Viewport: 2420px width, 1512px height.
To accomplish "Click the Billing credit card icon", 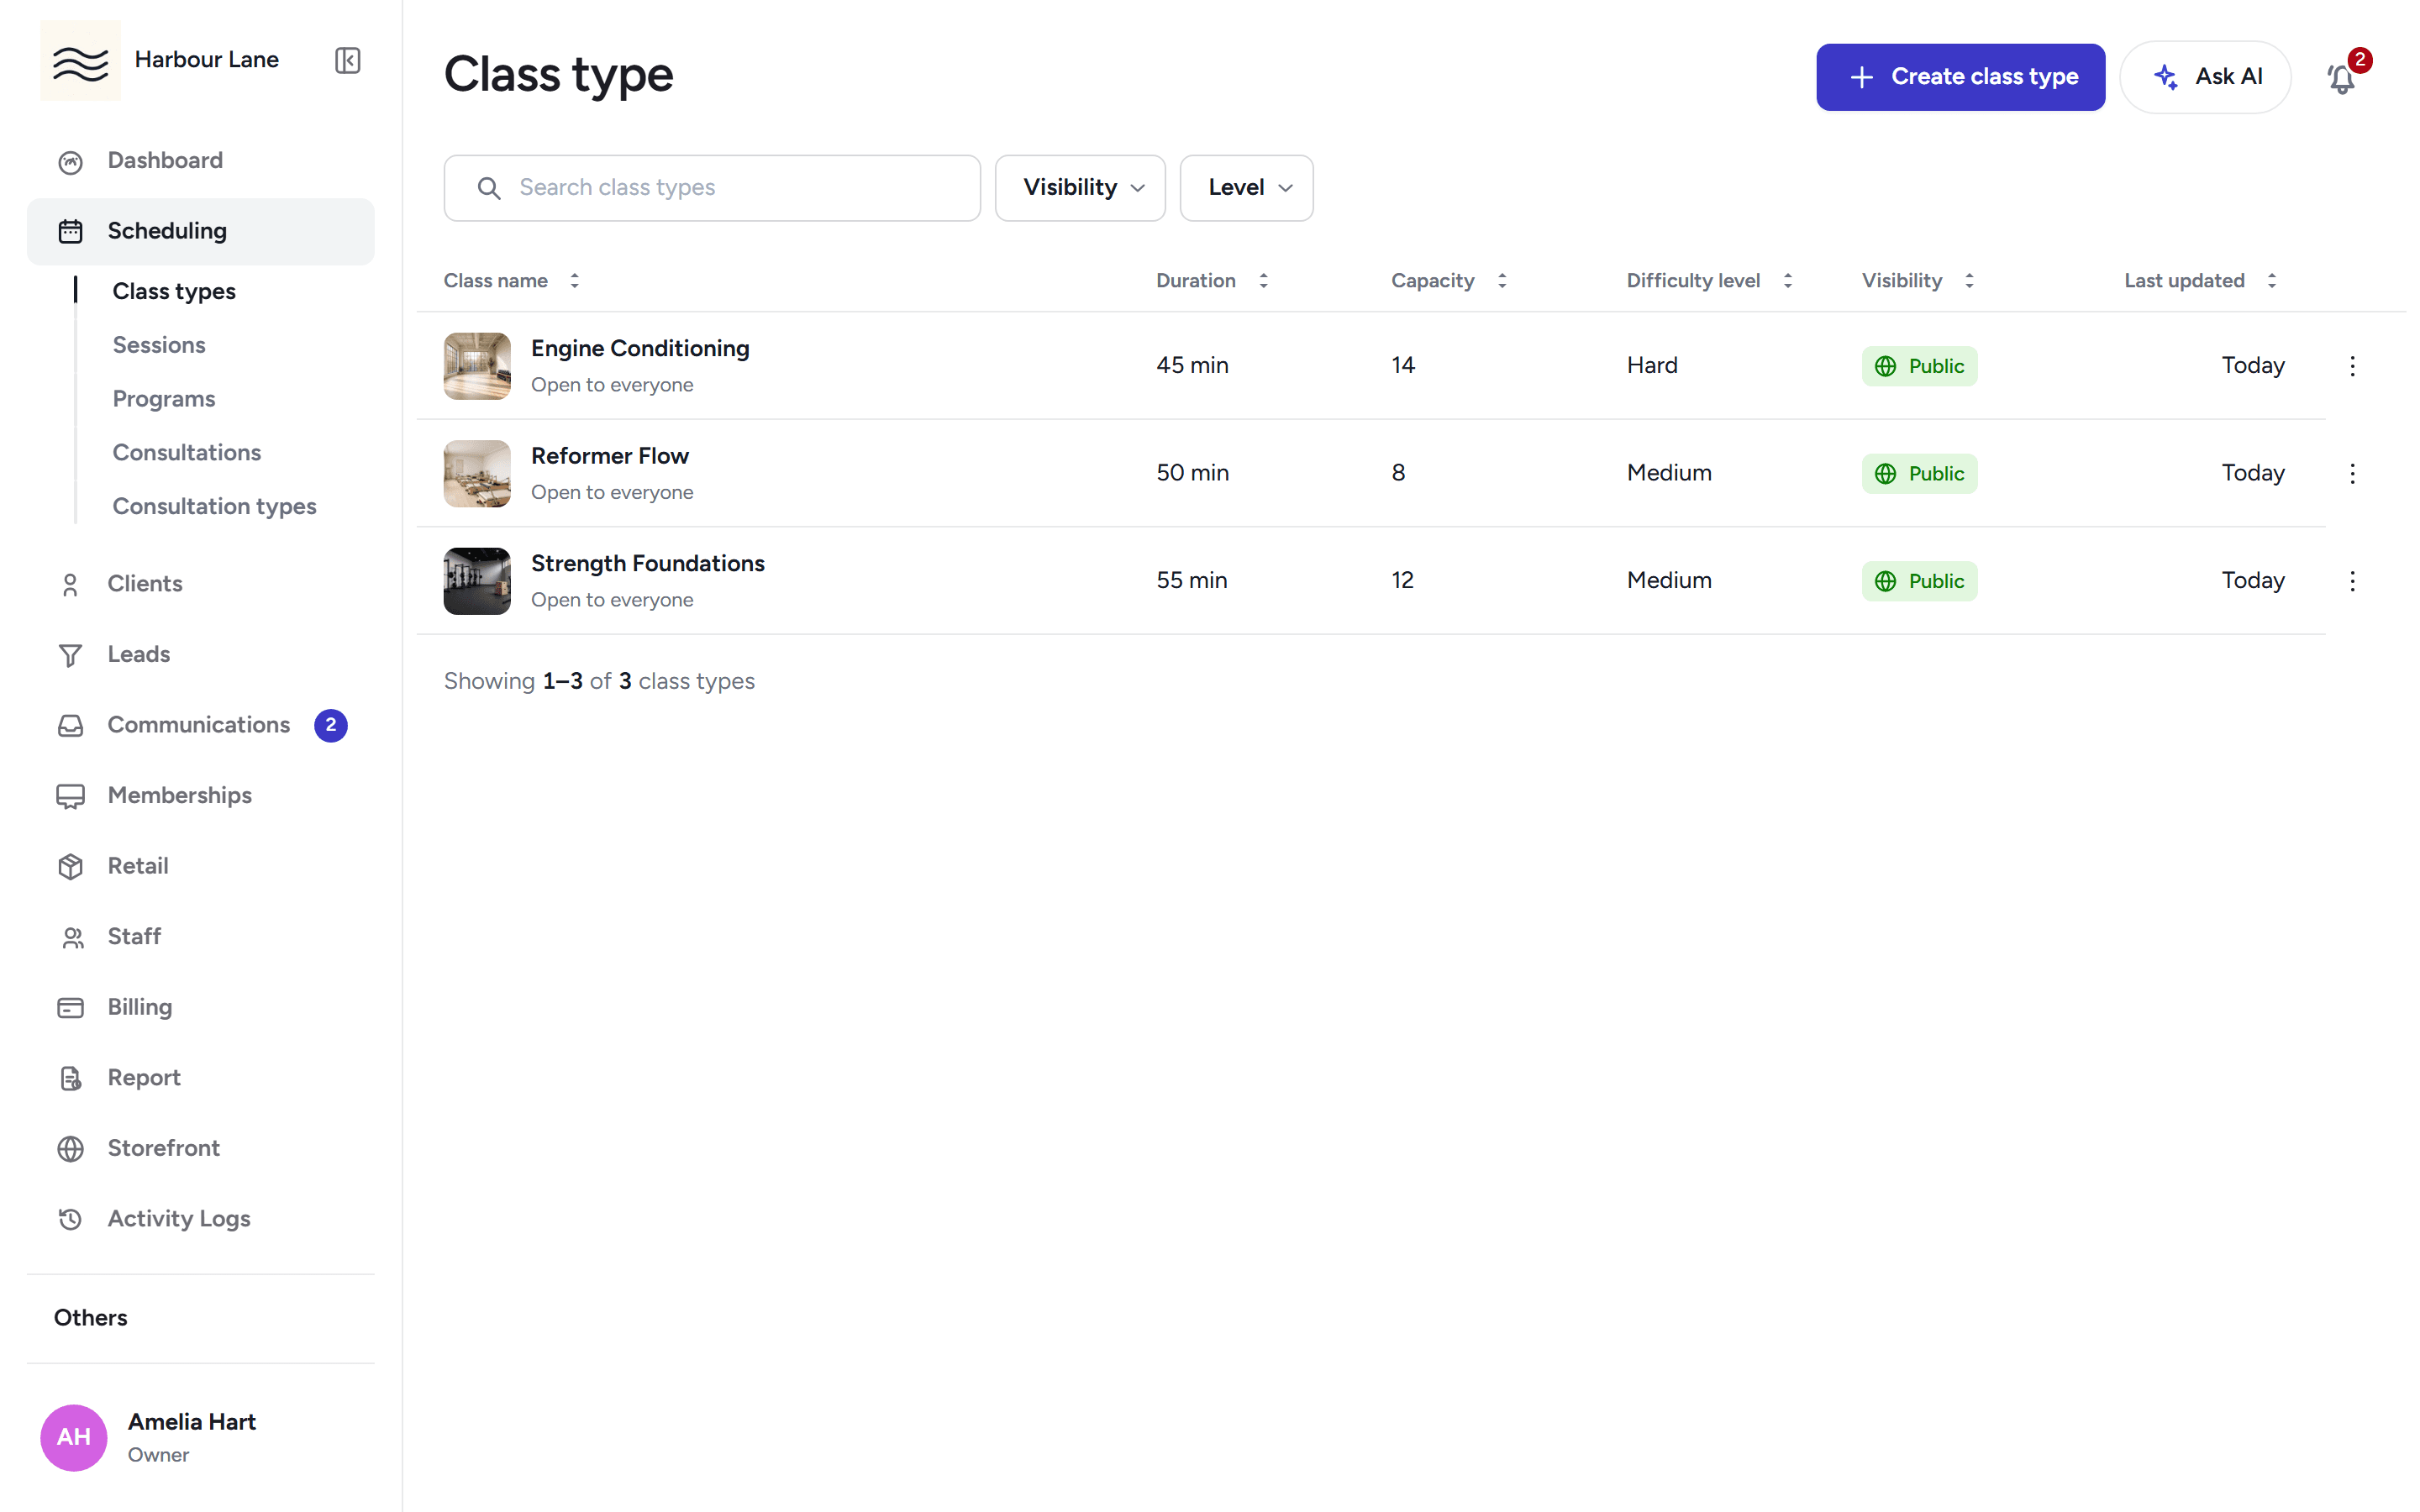I will click(70, 1007).
